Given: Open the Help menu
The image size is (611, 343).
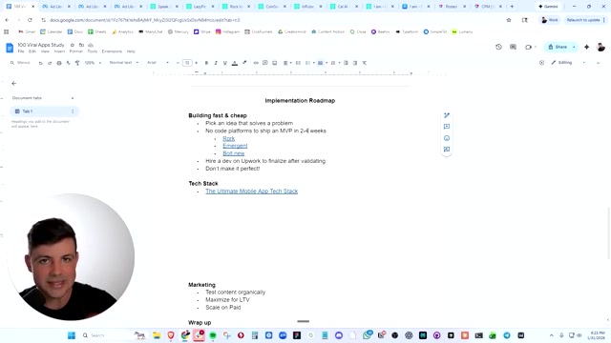Looking at the screenshot, I should 131,51.
